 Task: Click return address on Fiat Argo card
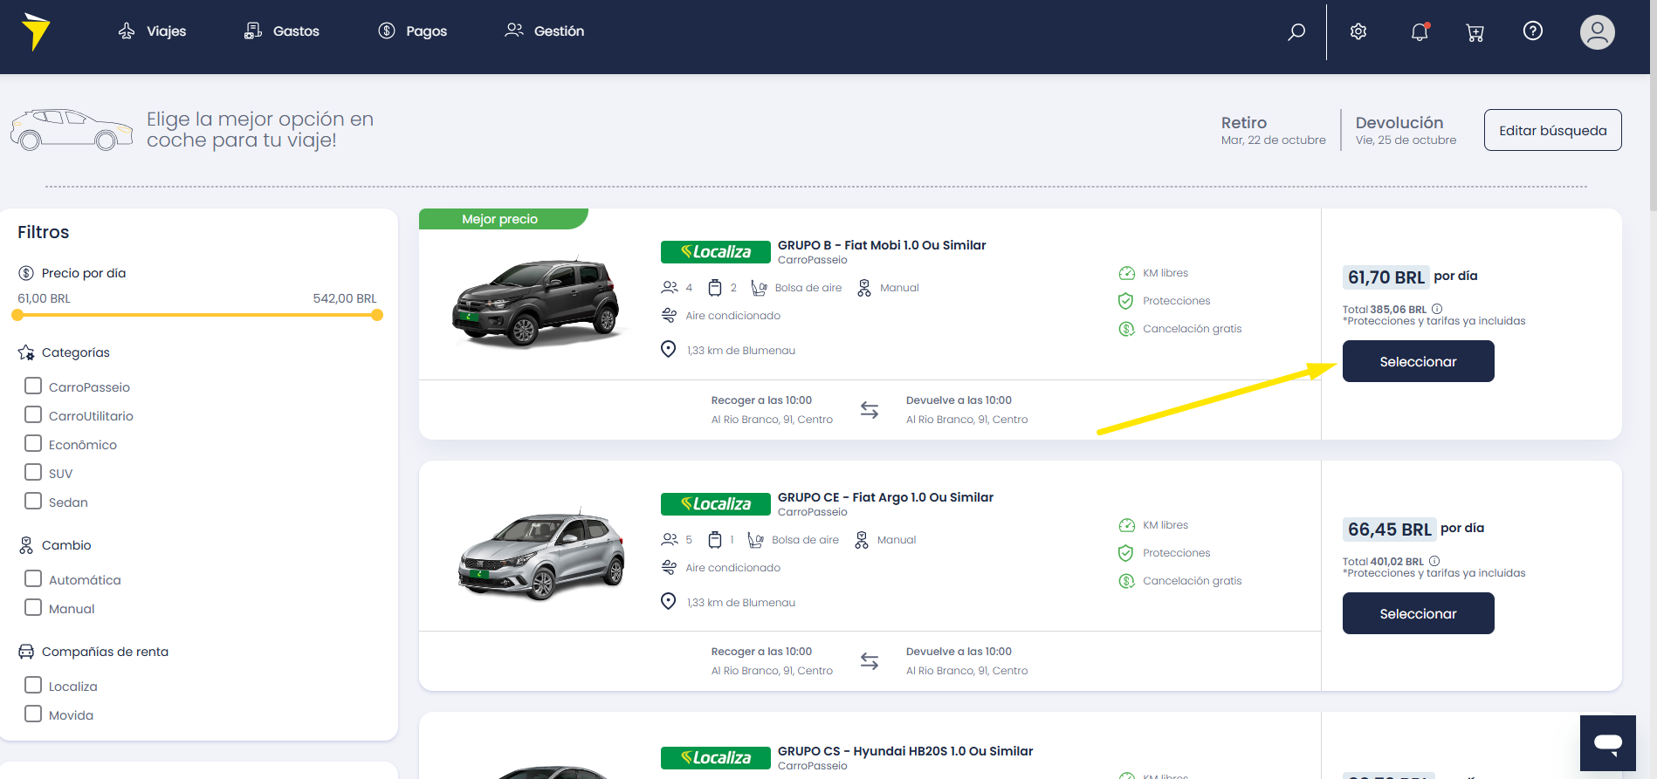coord(967,671)
